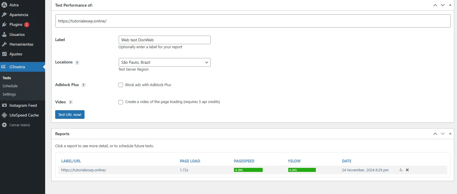This screenshot has height=194, width=457.
Task: Click the Test URL now! button
Action: coord(70,115)
